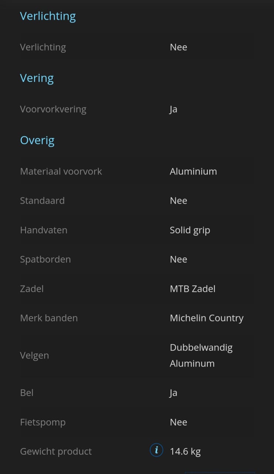The image size is (274, 474).
Task: Select the Vering section heading
Action: pyautogui.click(x=37, y=78)
